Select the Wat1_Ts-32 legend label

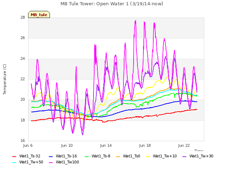pos(30,156)
